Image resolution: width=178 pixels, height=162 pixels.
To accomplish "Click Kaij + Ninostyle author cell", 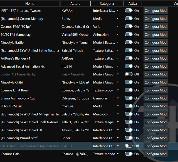I will click(73, 74).
